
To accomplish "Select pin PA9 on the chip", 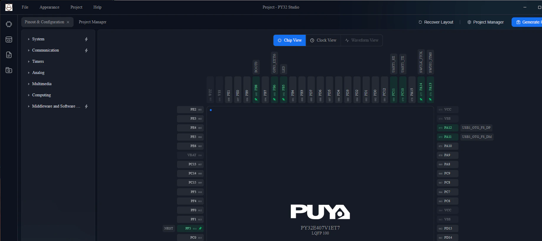I will tap(447, 155).
